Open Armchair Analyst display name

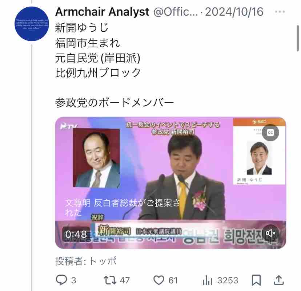click(x=102, y=12)
